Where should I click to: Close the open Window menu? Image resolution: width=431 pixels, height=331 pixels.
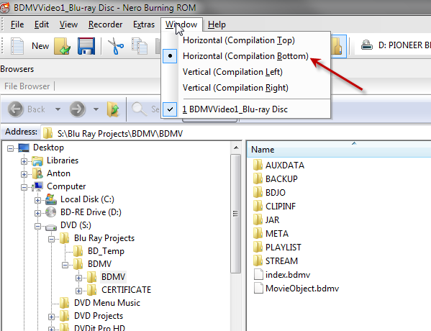(x=181, y=24)
